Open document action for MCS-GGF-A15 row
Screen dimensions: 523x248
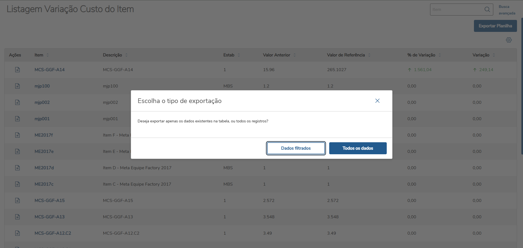17,201
